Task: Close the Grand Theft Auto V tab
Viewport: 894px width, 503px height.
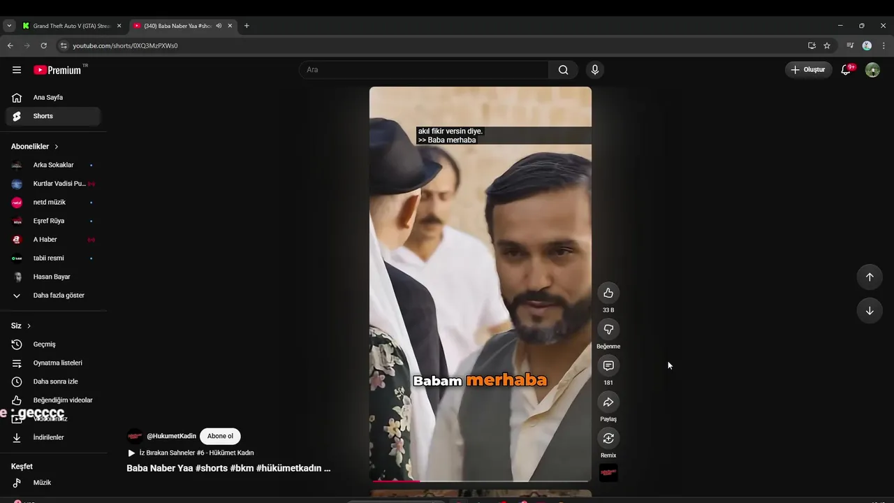Action: [x=119, y=26]
